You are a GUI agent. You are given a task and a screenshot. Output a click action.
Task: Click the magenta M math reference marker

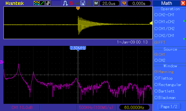click(1, 62)
